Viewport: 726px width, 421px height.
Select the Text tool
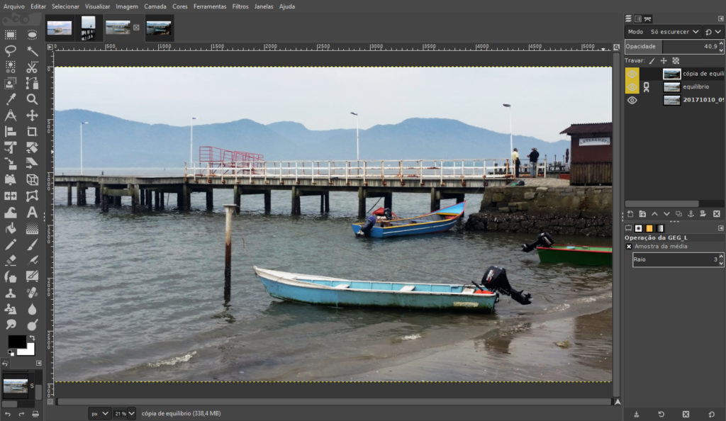pos(32,212)
